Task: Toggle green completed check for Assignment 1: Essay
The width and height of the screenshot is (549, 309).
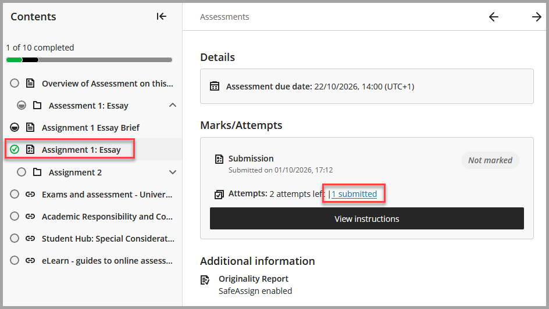Action: pos(15,149)
